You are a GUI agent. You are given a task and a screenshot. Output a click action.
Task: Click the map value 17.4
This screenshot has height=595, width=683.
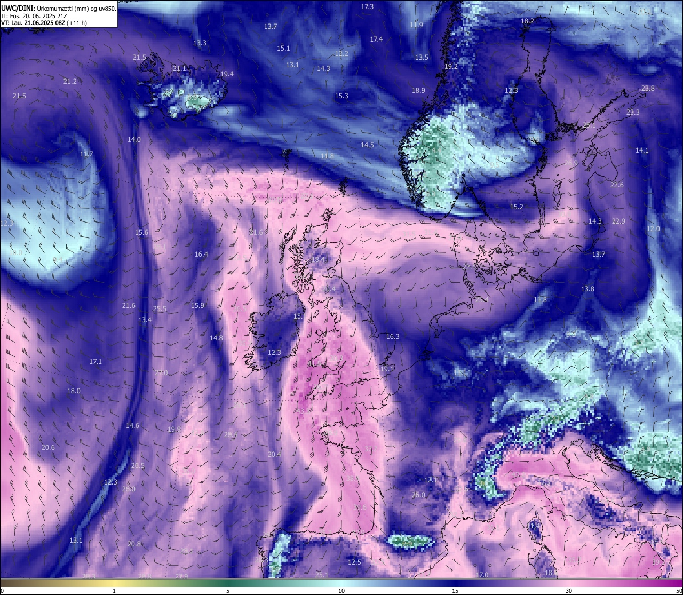click(x=376, y=39)
